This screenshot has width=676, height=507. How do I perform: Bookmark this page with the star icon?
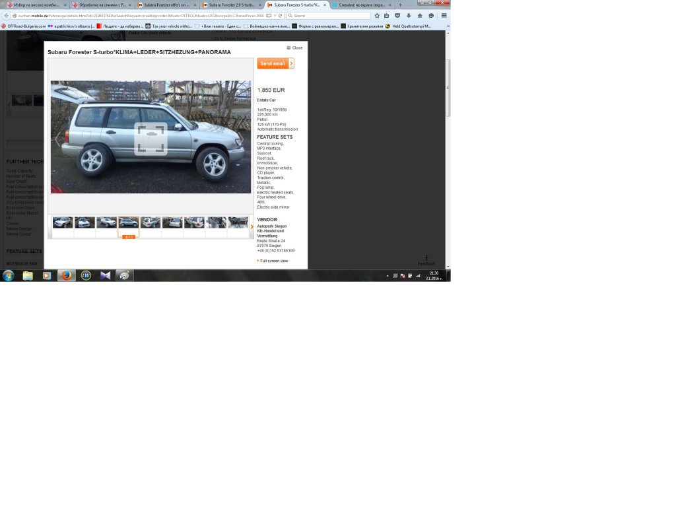click(x=377, y=16)
